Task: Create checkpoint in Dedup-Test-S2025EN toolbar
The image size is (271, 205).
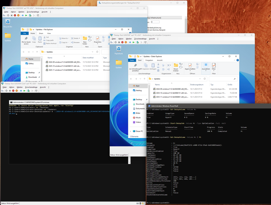Action: click(x=30, y=15)
